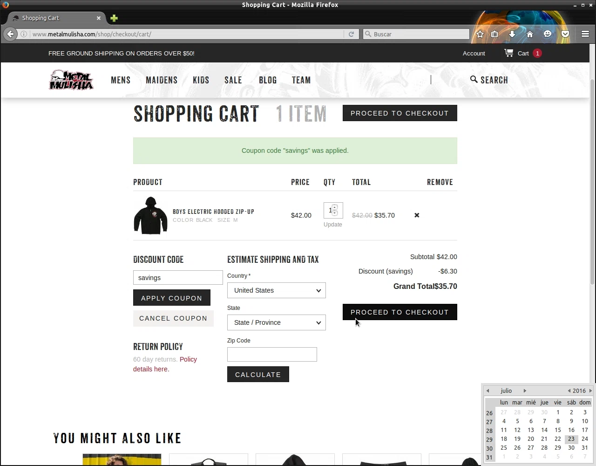Click the julio month label in calendar
596x466 pixels.
tap(506, 391)
